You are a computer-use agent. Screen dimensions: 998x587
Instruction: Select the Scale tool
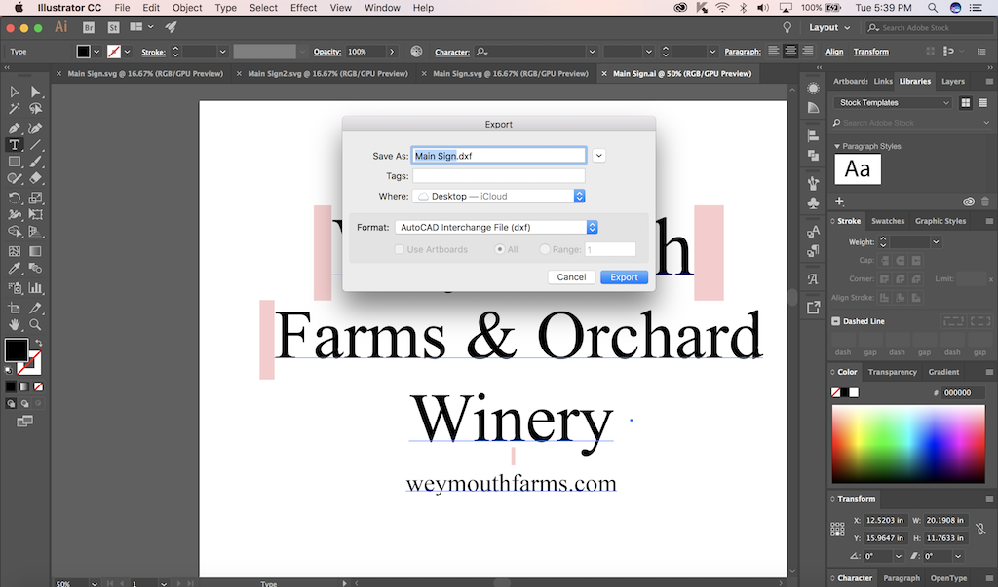[x=36, y=198]
